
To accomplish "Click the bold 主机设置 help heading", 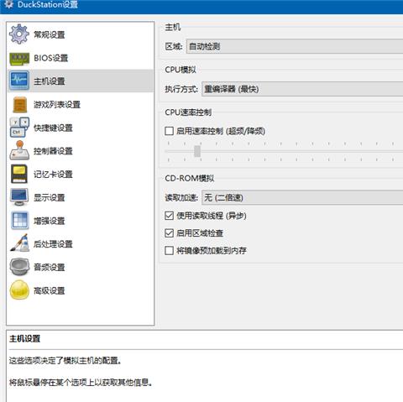I will (25, 338).
